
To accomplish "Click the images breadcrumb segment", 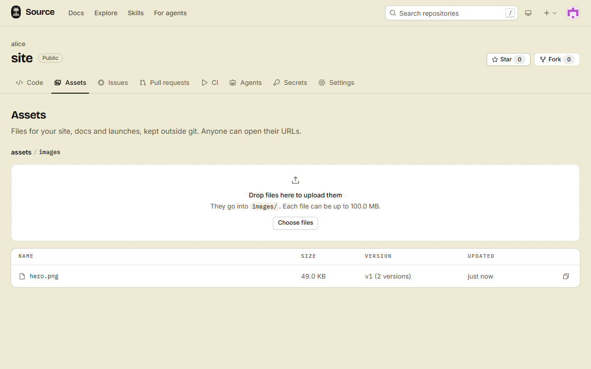I will click(50, 152).
